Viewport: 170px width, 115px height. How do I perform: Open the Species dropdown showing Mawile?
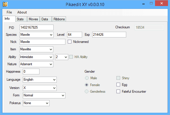point(37,35)
